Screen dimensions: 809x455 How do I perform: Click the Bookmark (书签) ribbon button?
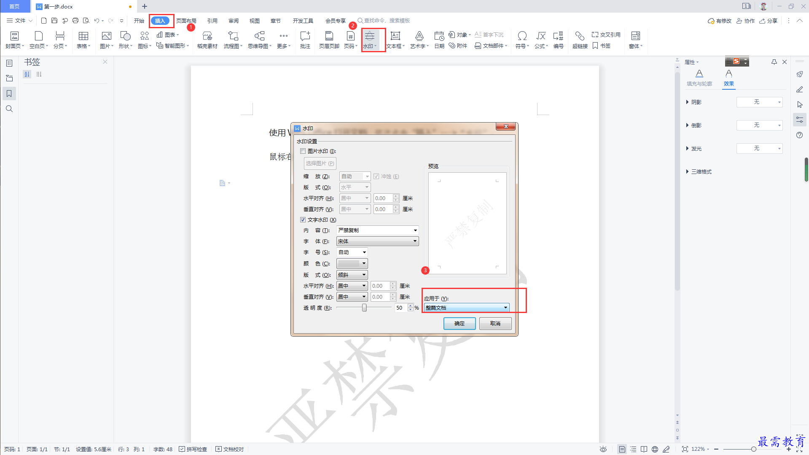(x=602, y=46)
